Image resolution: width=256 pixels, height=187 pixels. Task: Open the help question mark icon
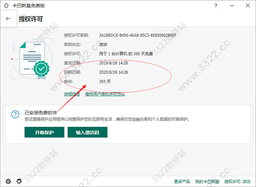(215, 6)
